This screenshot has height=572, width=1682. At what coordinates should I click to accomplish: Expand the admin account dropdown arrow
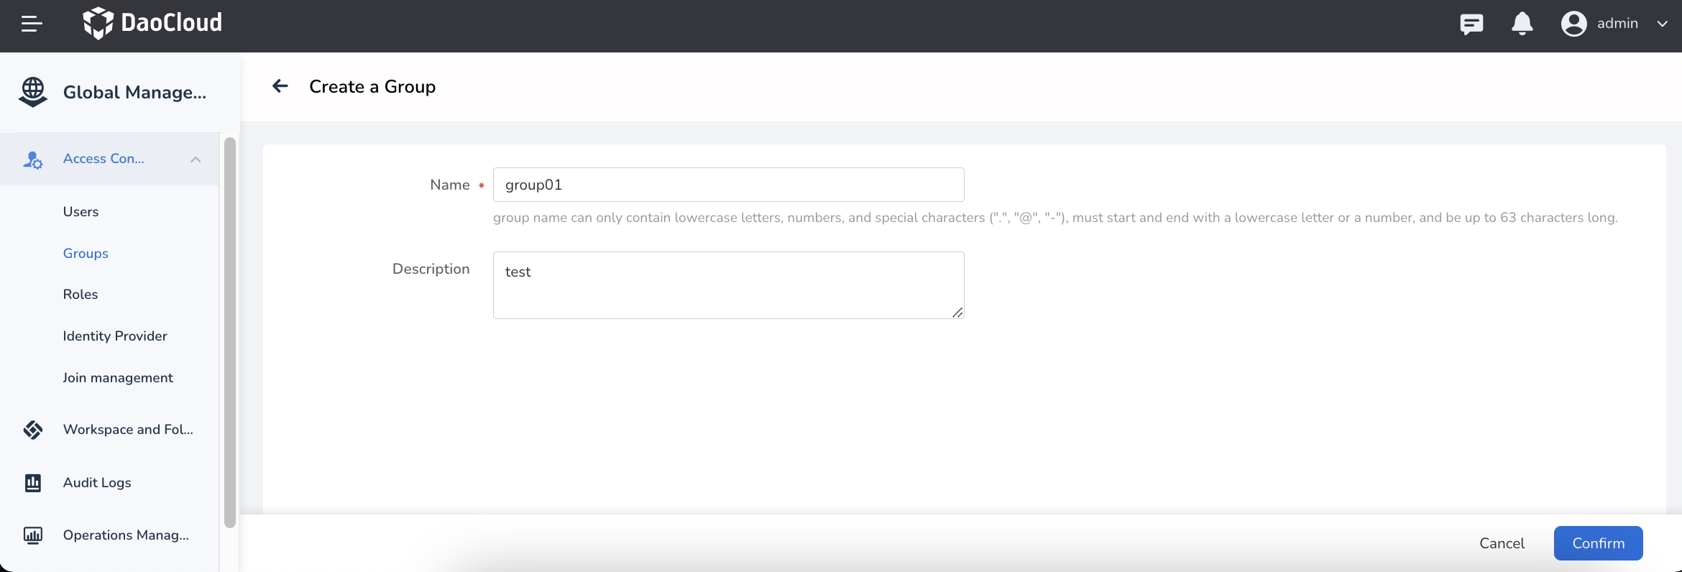[1662, 24]
